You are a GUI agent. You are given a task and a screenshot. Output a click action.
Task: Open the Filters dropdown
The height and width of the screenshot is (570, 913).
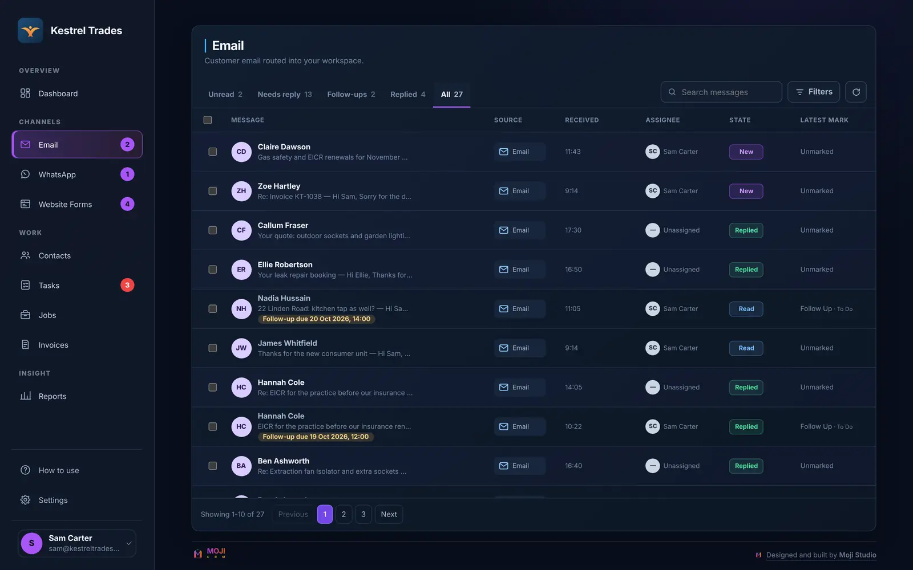pyautogui.click(x=814, y=92)
